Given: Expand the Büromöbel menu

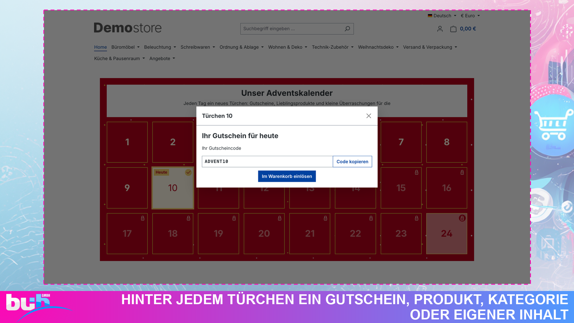Looking at the screenshot, I should click(126, 47).
